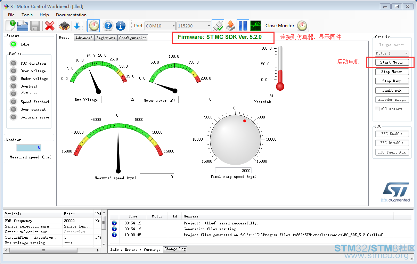Click the connect plug icon with green check
The height and width of the screenshot is (264, 417).
point(218,26)
